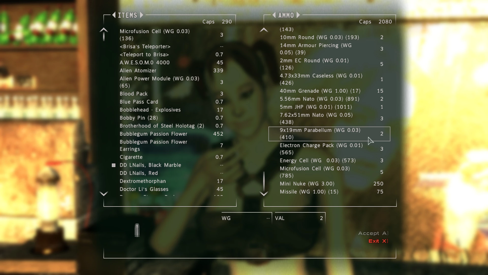Click the VAL value info field

tap(300, 218)
